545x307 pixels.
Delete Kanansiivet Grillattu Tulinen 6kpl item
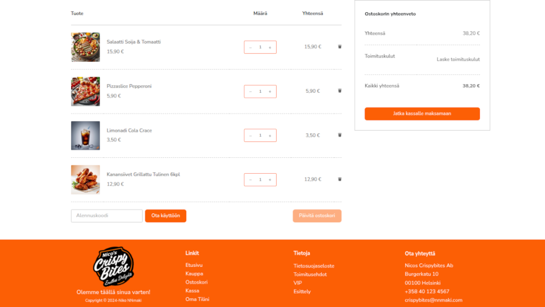(340, 179)
